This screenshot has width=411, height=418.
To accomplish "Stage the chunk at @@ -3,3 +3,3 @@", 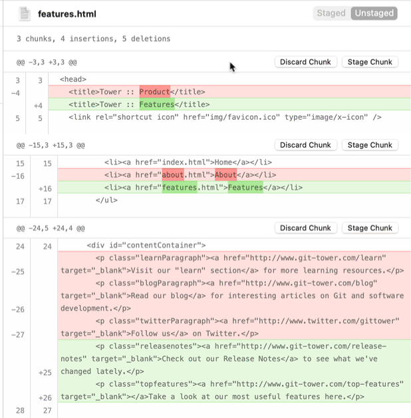I will [x=370, y=62].
